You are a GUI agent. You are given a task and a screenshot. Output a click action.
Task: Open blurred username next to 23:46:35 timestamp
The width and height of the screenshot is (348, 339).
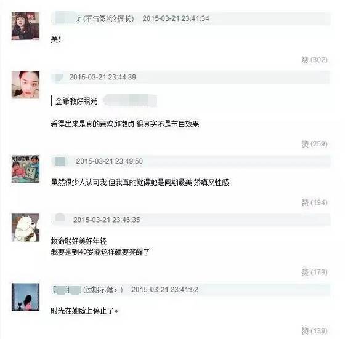59,219
